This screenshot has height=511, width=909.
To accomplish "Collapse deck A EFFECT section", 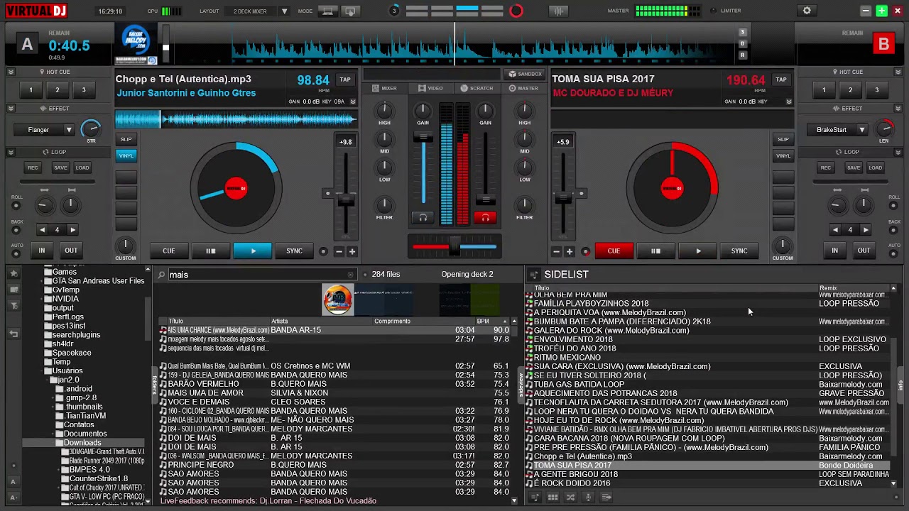I will coord(11,109).
